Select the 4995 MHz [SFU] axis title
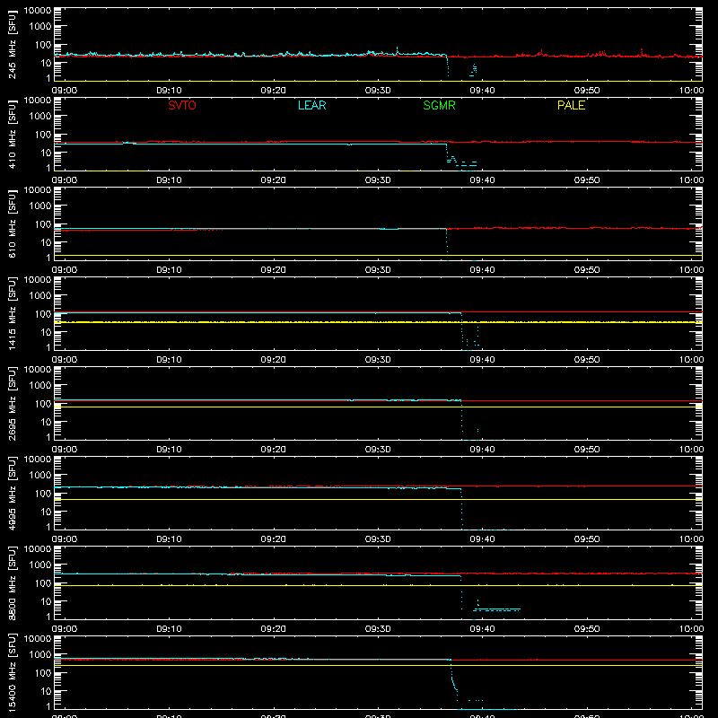 point(13,493)
